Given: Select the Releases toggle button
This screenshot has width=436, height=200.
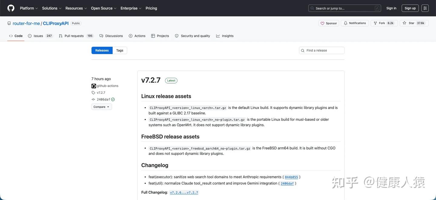Looking at the screenshot, I should pyautogui.click(x=102, y=51).
